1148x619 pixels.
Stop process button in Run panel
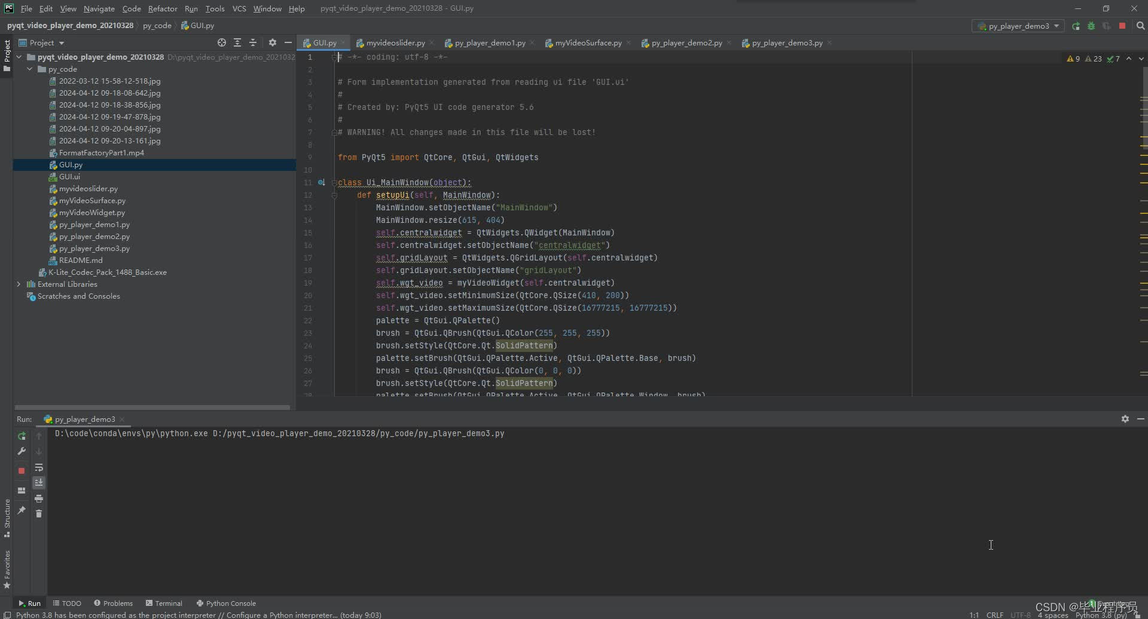pos(22,470)
